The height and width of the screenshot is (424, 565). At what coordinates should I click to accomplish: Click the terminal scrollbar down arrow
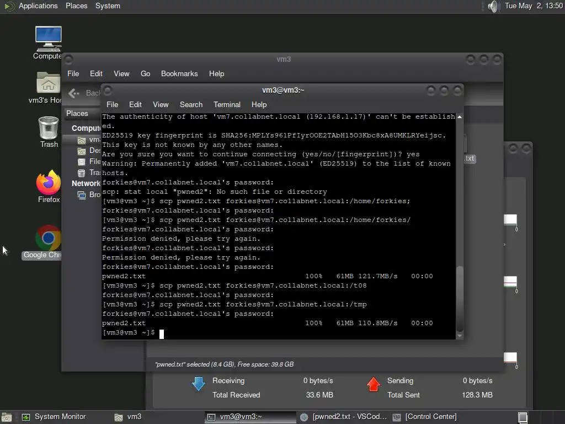pos(460,336)
